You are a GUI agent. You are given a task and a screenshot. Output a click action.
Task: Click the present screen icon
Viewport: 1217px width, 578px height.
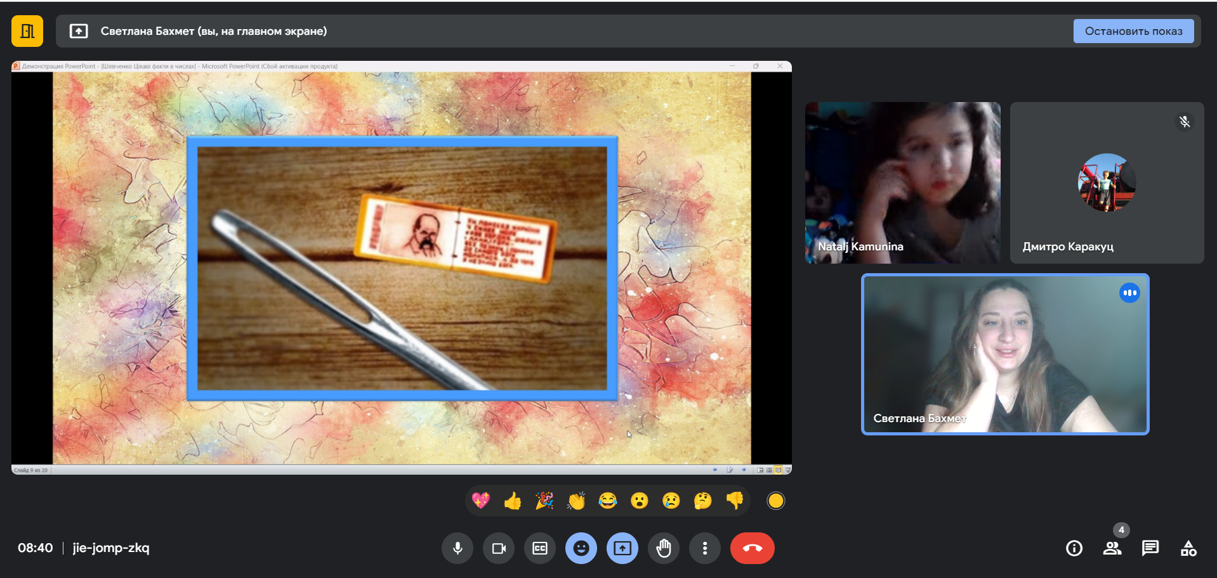coord(622,548)
